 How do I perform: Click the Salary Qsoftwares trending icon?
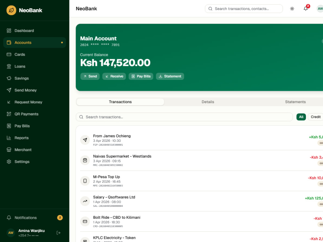(x=85, y=201)
